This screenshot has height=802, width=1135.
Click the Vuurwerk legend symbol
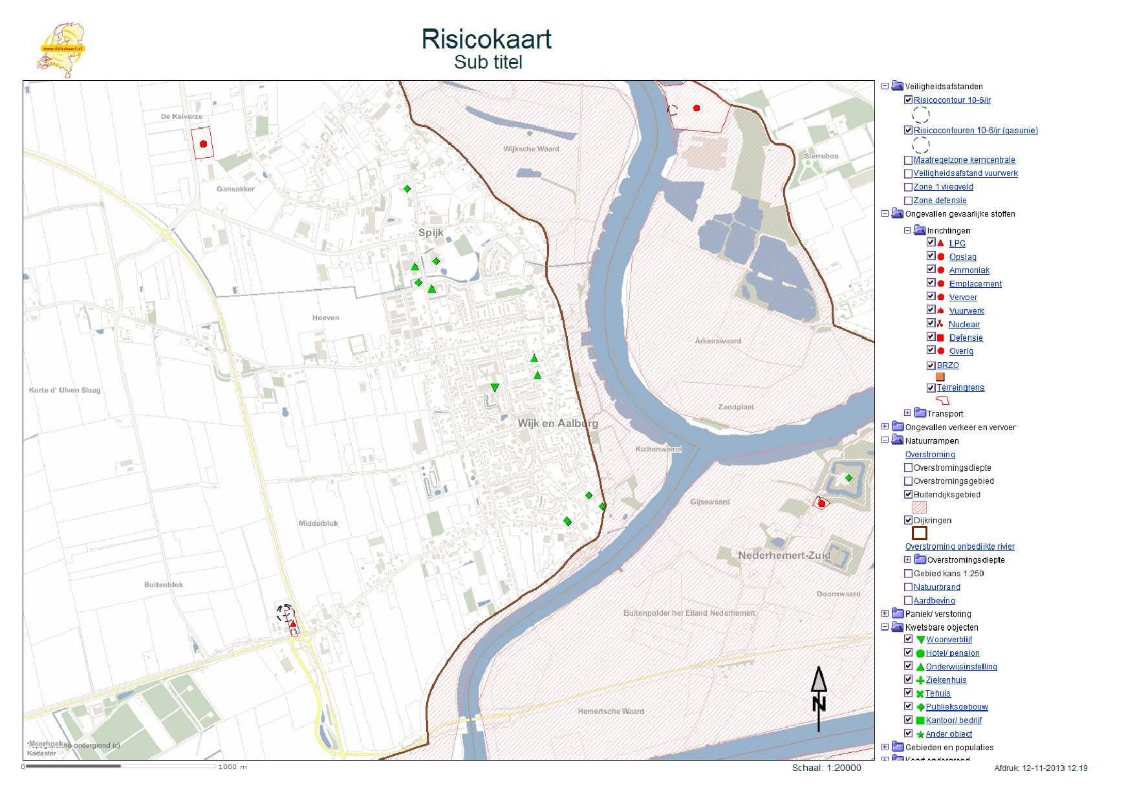[940, 311]
